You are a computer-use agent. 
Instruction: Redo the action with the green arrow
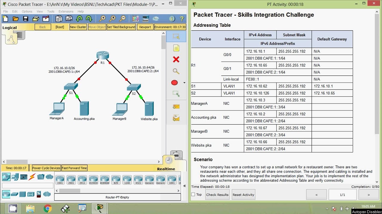click(89, 19)
